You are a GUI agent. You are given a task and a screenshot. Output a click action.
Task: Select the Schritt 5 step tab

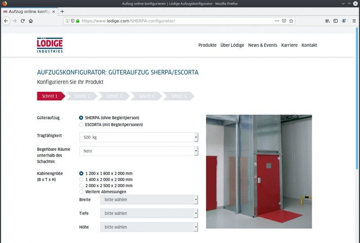pos(179,96)
